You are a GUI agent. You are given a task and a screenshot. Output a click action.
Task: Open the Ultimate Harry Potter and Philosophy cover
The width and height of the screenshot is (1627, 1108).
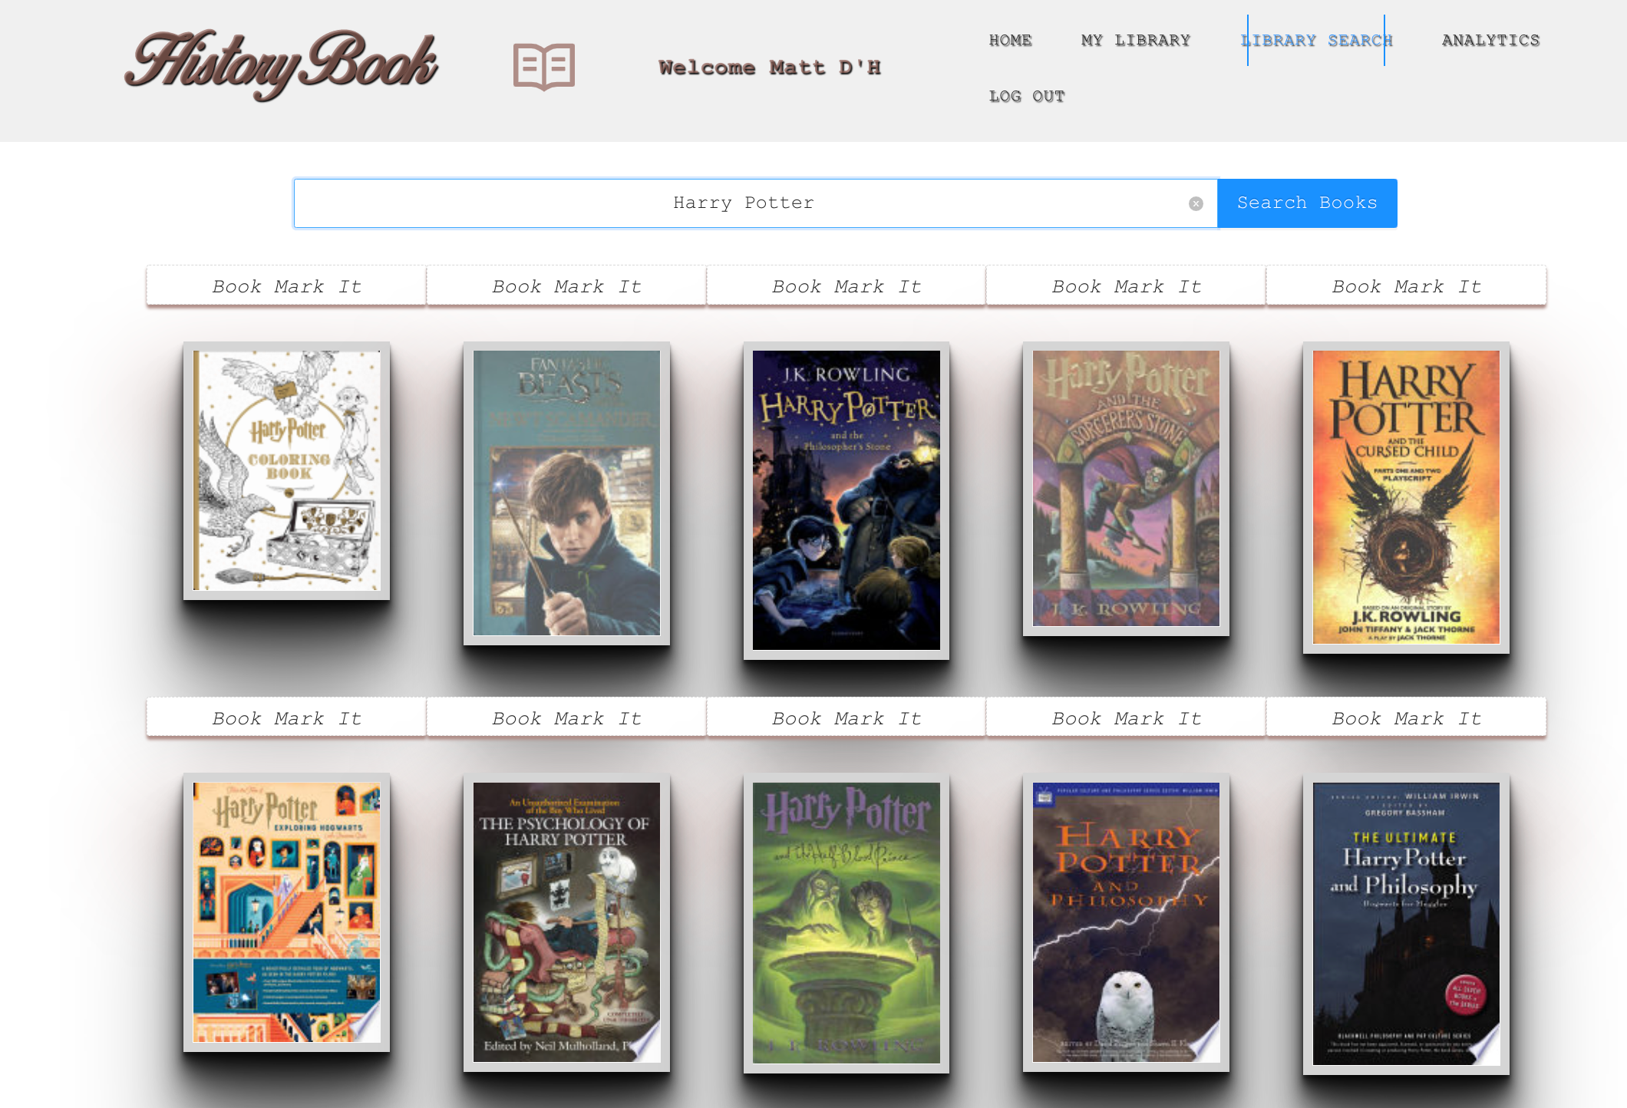tap(1406, 923)
